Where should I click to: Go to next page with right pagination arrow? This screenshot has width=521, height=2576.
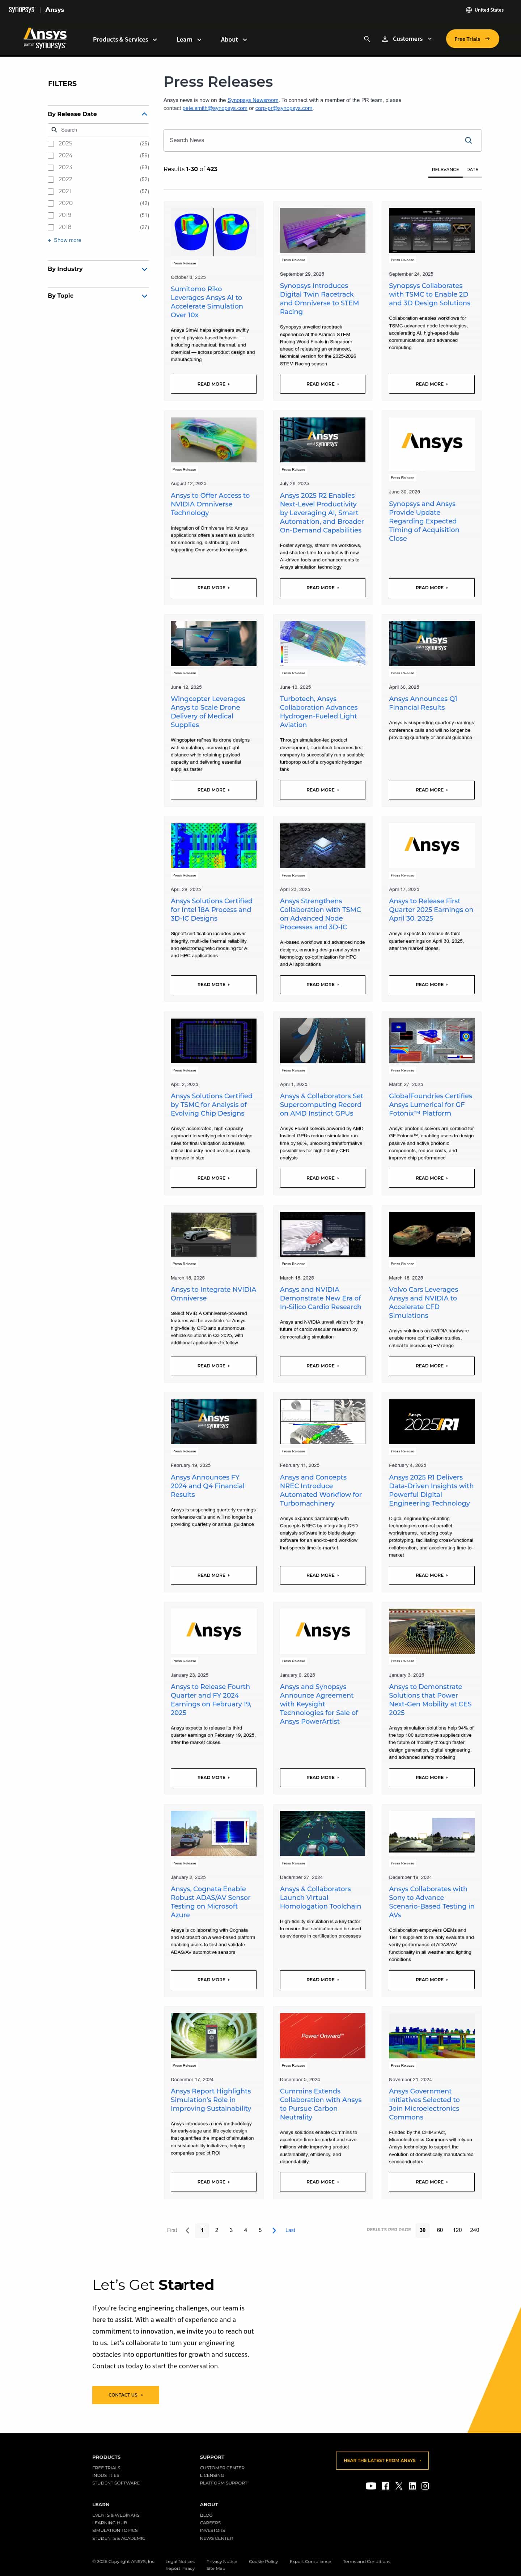coord(274,2230)
